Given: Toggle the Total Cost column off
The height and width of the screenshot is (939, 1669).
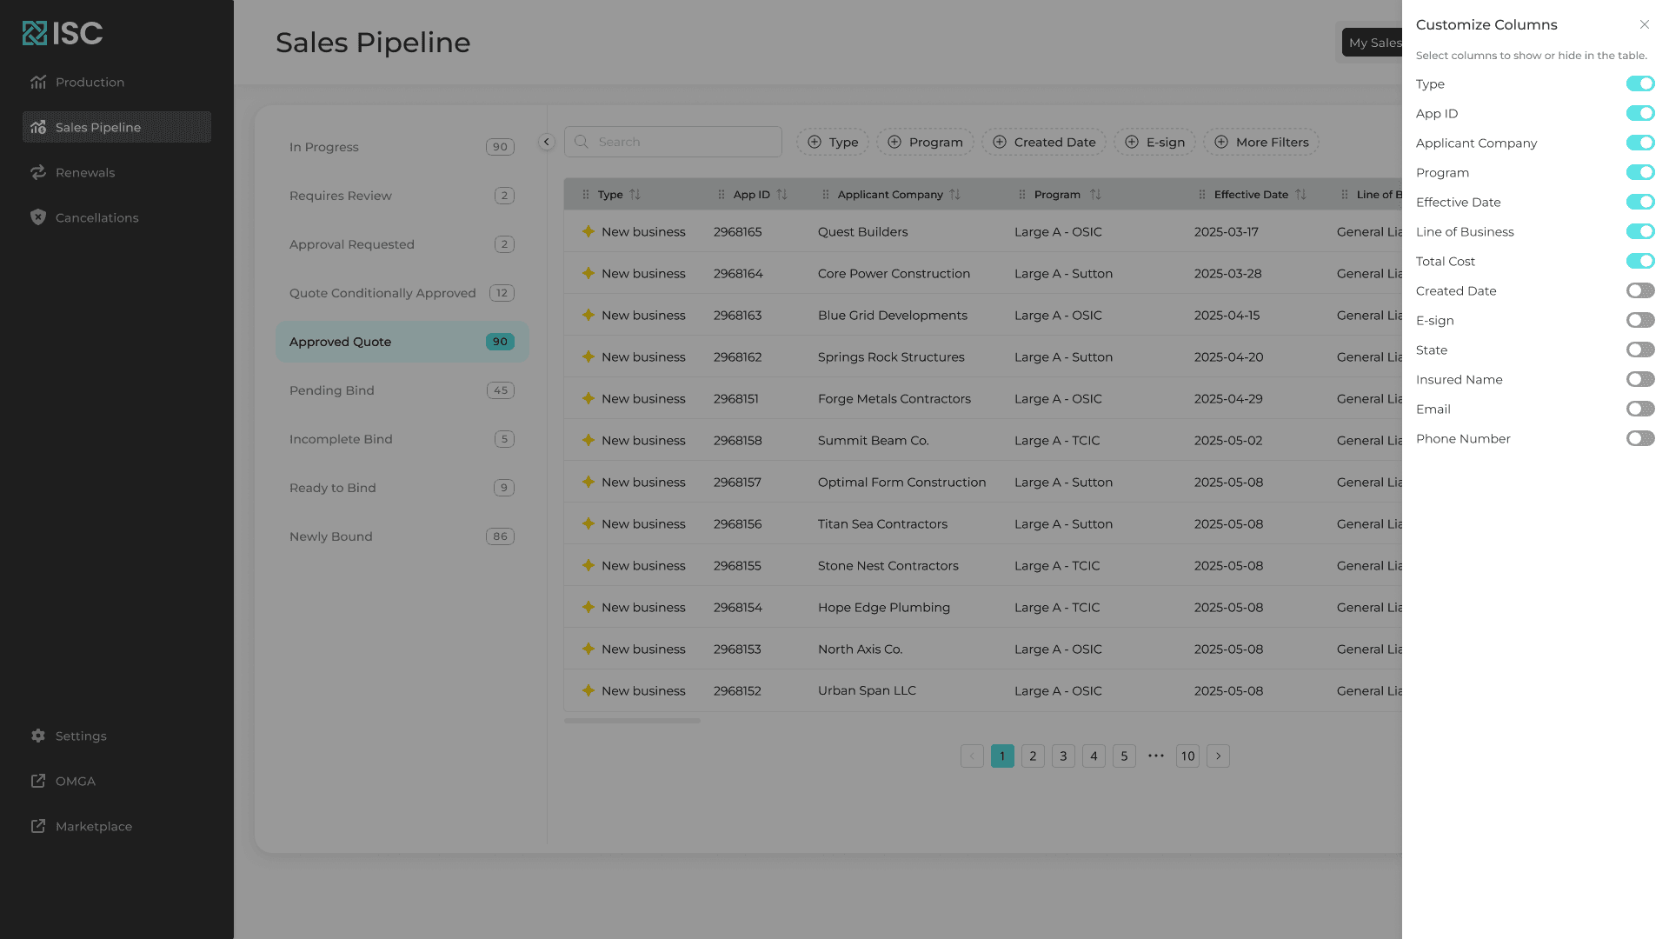Looking at the screenshot, I should [1640, 261].
